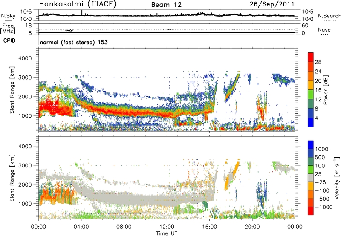The image size is (341, 236).
Task: Click the 'Beam 12' label
Action: (x=166, y=5)
